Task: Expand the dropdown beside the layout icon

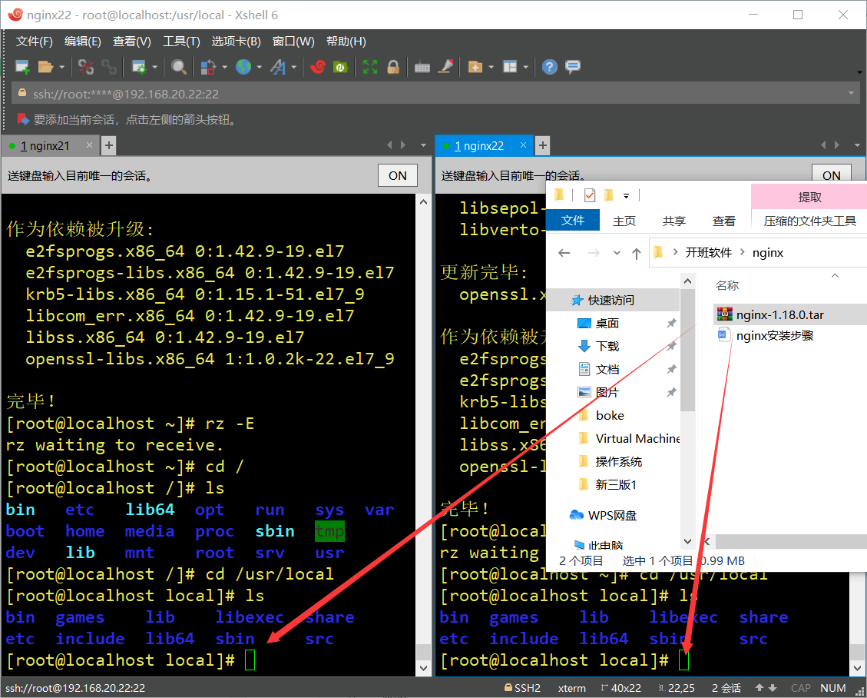Action: pyautogui.click(x=525, y=67)
